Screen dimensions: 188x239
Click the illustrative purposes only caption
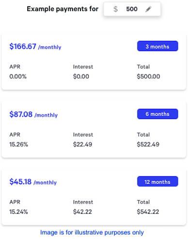(x=92, y=233)
